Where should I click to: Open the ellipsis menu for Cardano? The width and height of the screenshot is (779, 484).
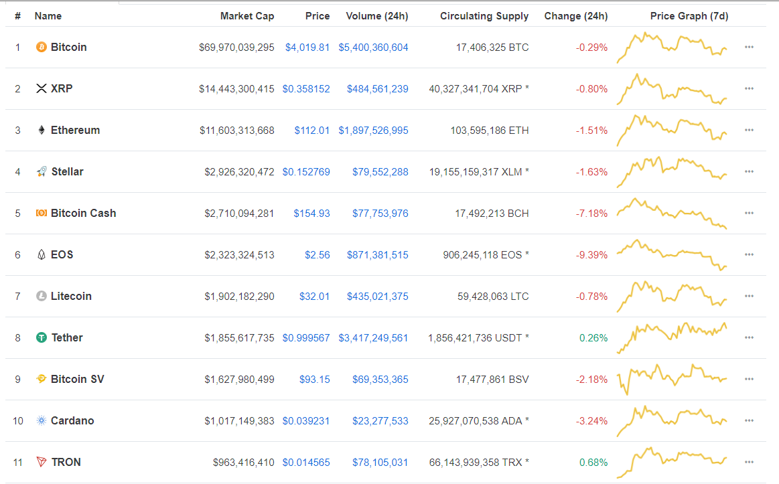pos(749,421)
